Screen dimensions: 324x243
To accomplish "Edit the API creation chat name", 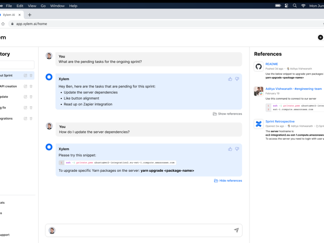I will [26, 86].
